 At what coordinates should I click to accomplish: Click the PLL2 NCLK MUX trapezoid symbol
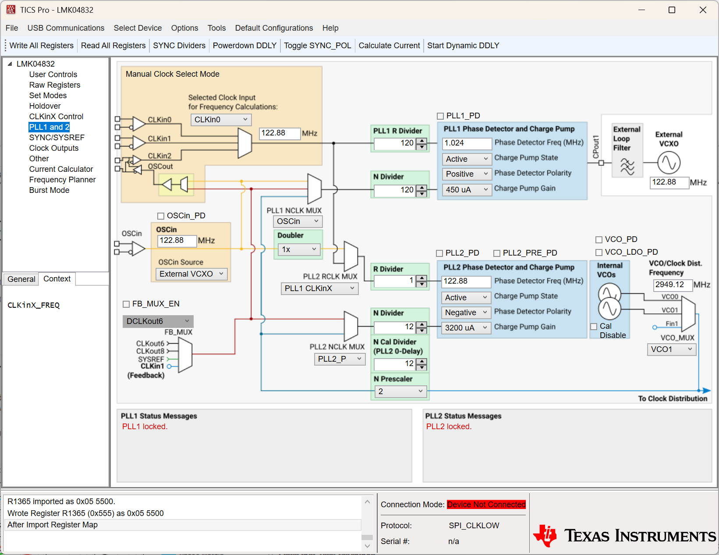[x=351, y=326]
